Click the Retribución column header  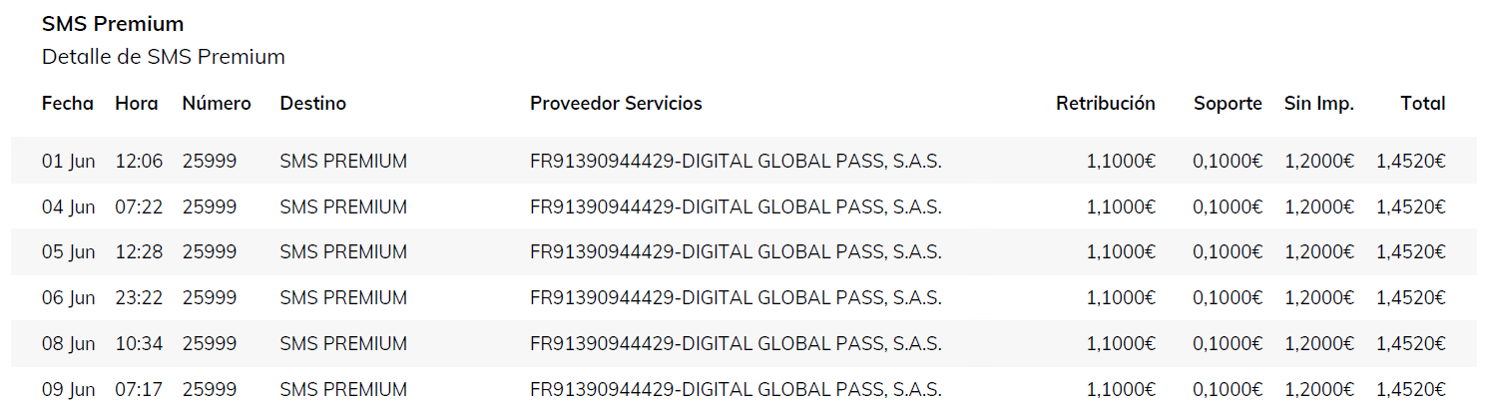(x=1105, y=103)
